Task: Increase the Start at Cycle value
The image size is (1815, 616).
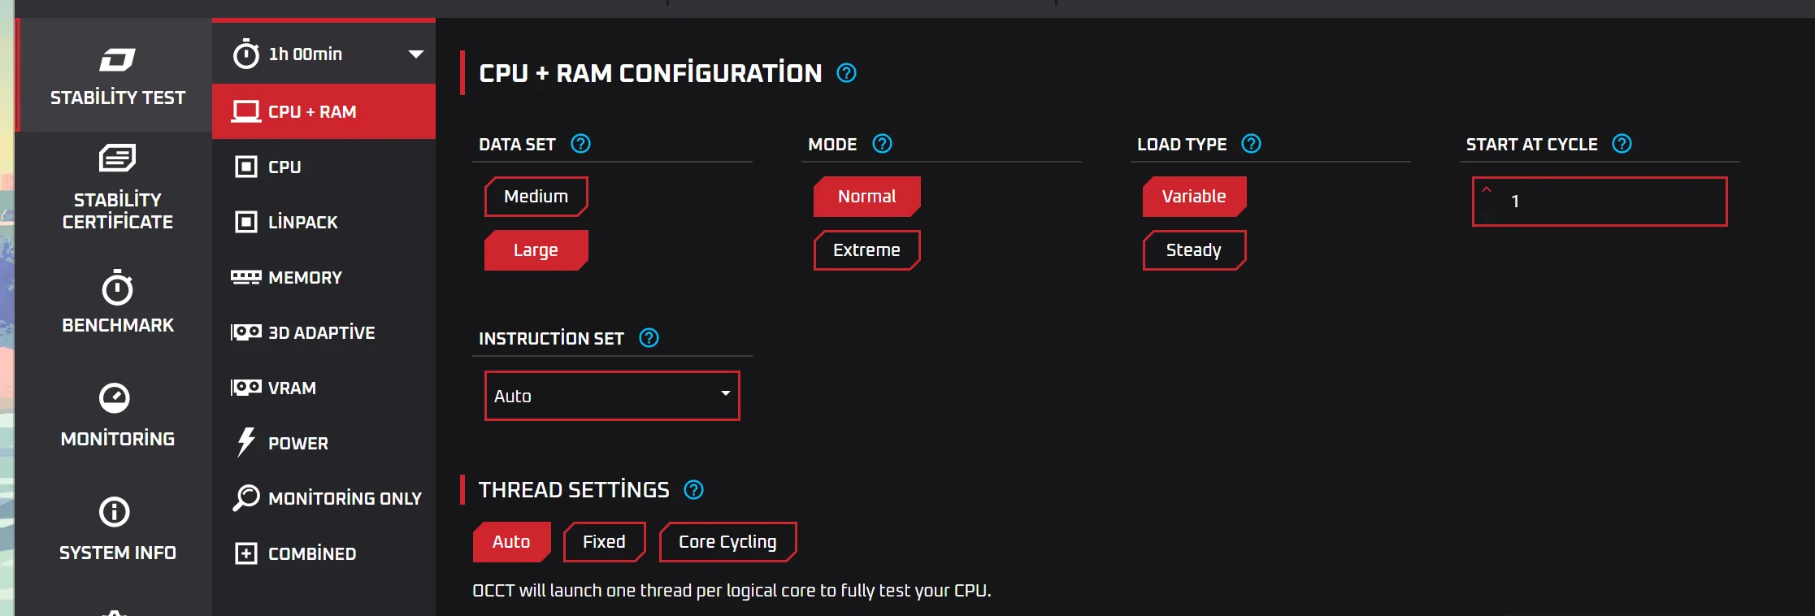Action: (1487, 190)
